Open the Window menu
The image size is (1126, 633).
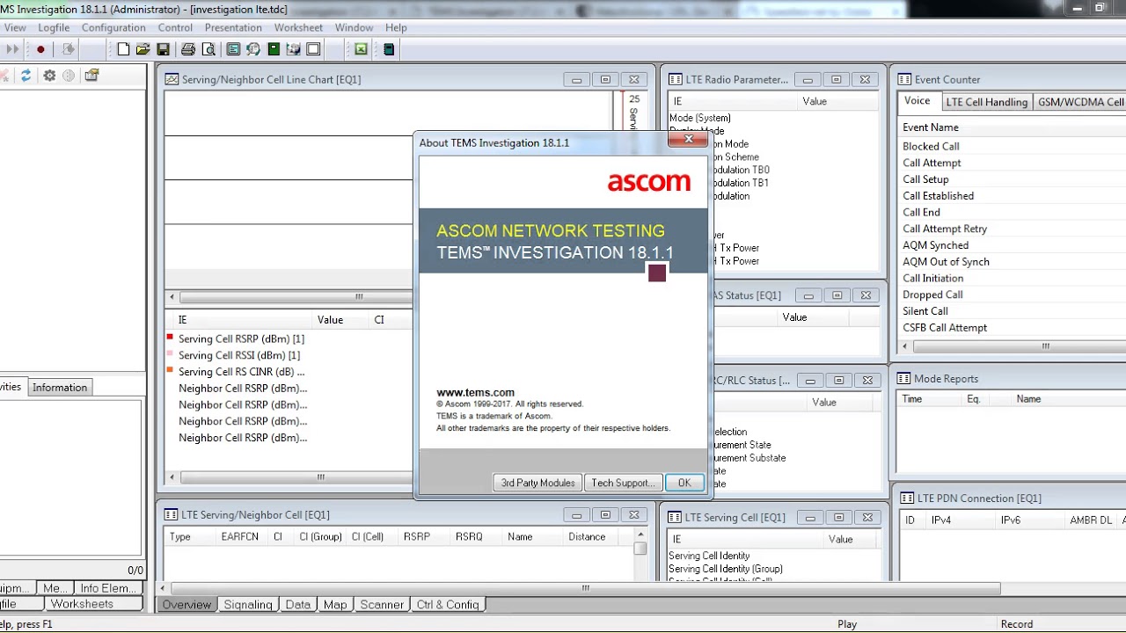coord(354,27)
